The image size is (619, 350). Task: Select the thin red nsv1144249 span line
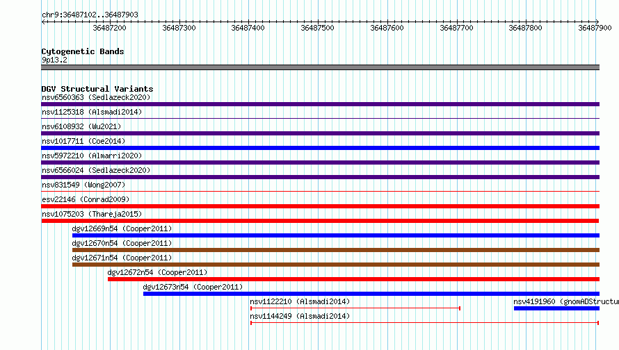point(425,323)
